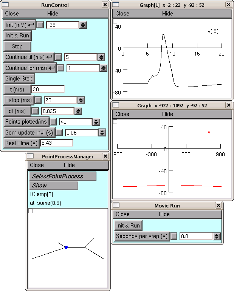This screenshot has height=291, width=234.
Task: Click the Graph[1] window menu icon
Action: [x=116, y=5]
